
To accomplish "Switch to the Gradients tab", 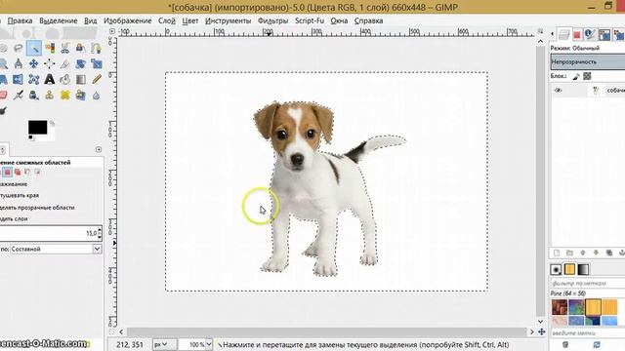I will point(583,269).
